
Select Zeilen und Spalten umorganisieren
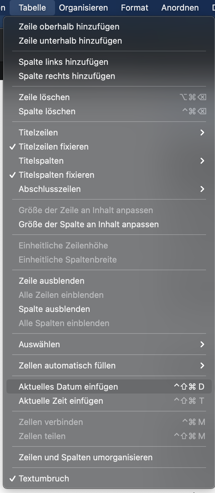[x=86, y=457]
